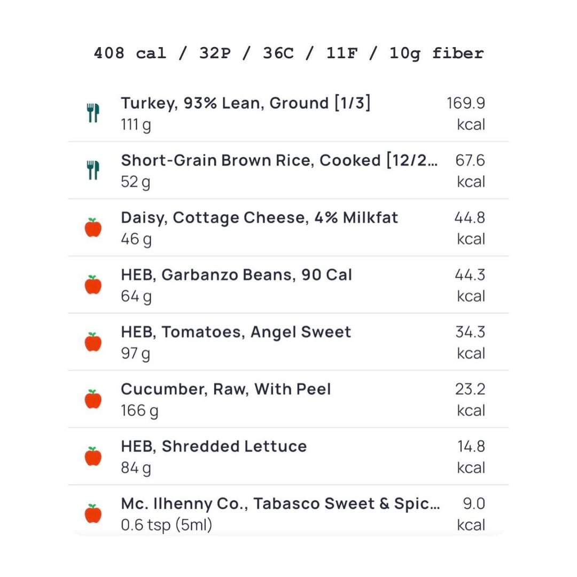
Task: Open HEB Shredded Lettuce entry
Action: [214, 447]
